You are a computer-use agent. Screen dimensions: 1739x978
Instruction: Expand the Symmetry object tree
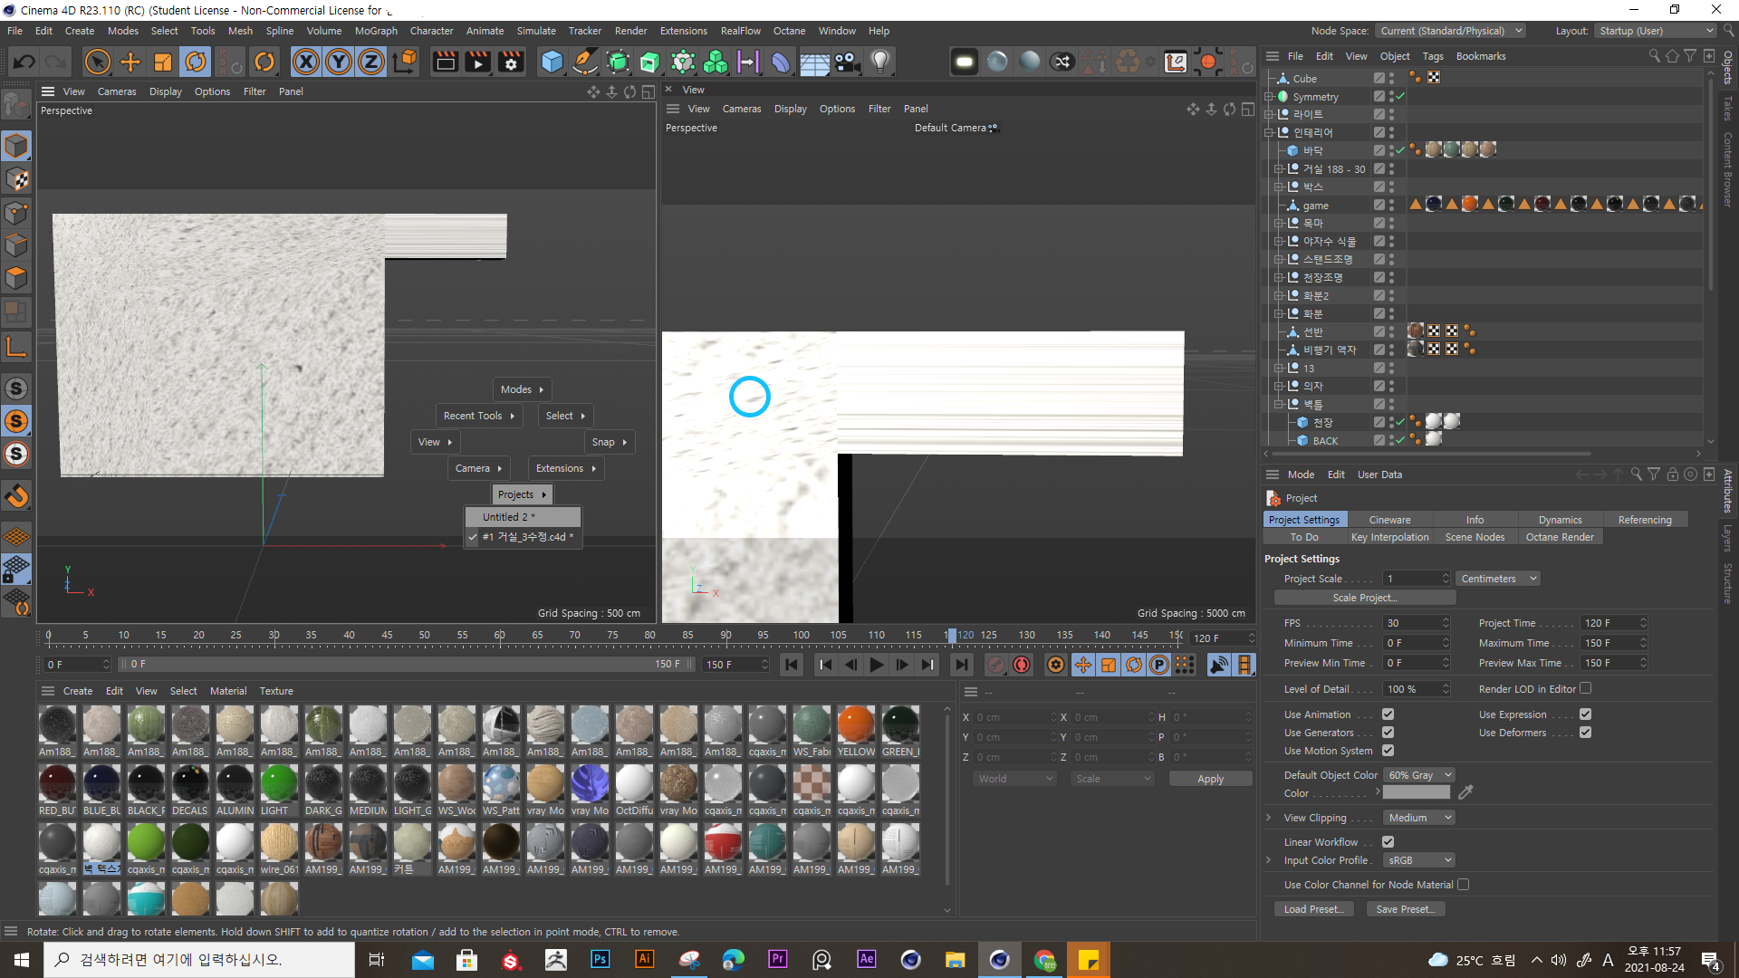coord(1269,97)
